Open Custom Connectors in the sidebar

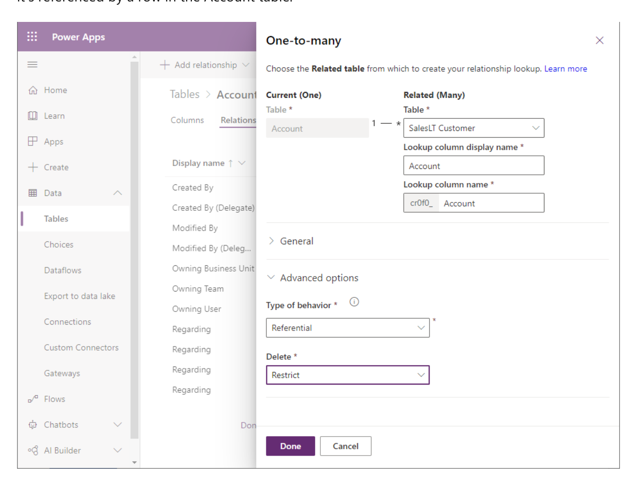[81, 348]
